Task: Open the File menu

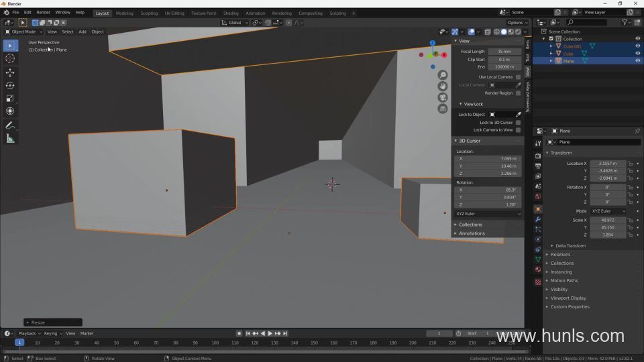Action: (15, 12)
